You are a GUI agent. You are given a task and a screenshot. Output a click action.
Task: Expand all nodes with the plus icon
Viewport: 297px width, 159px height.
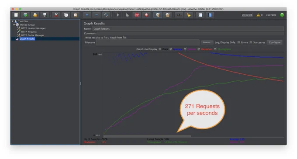click(87, 15)
